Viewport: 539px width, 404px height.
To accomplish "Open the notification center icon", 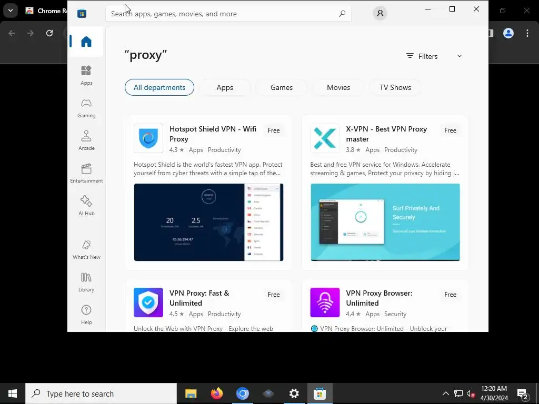I will pyautogui.click(x=523, y=393).
